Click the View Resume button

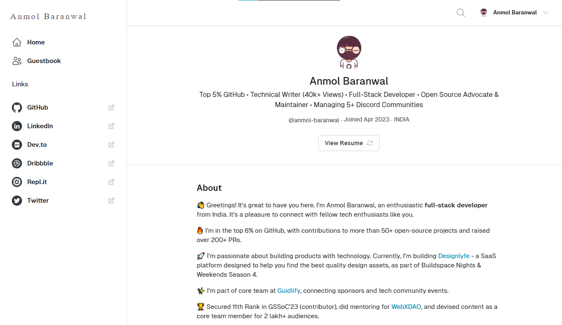(349, 143)
